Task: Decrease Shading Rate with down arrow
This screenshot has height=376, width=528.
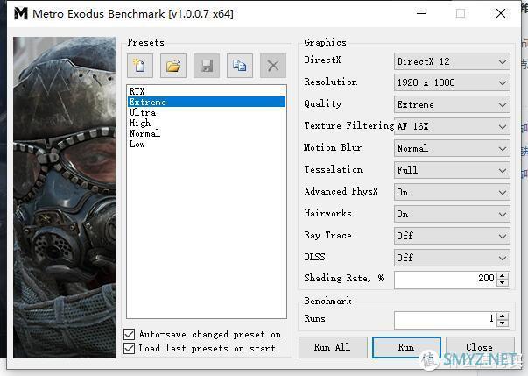Action: (x=503, y=283)
